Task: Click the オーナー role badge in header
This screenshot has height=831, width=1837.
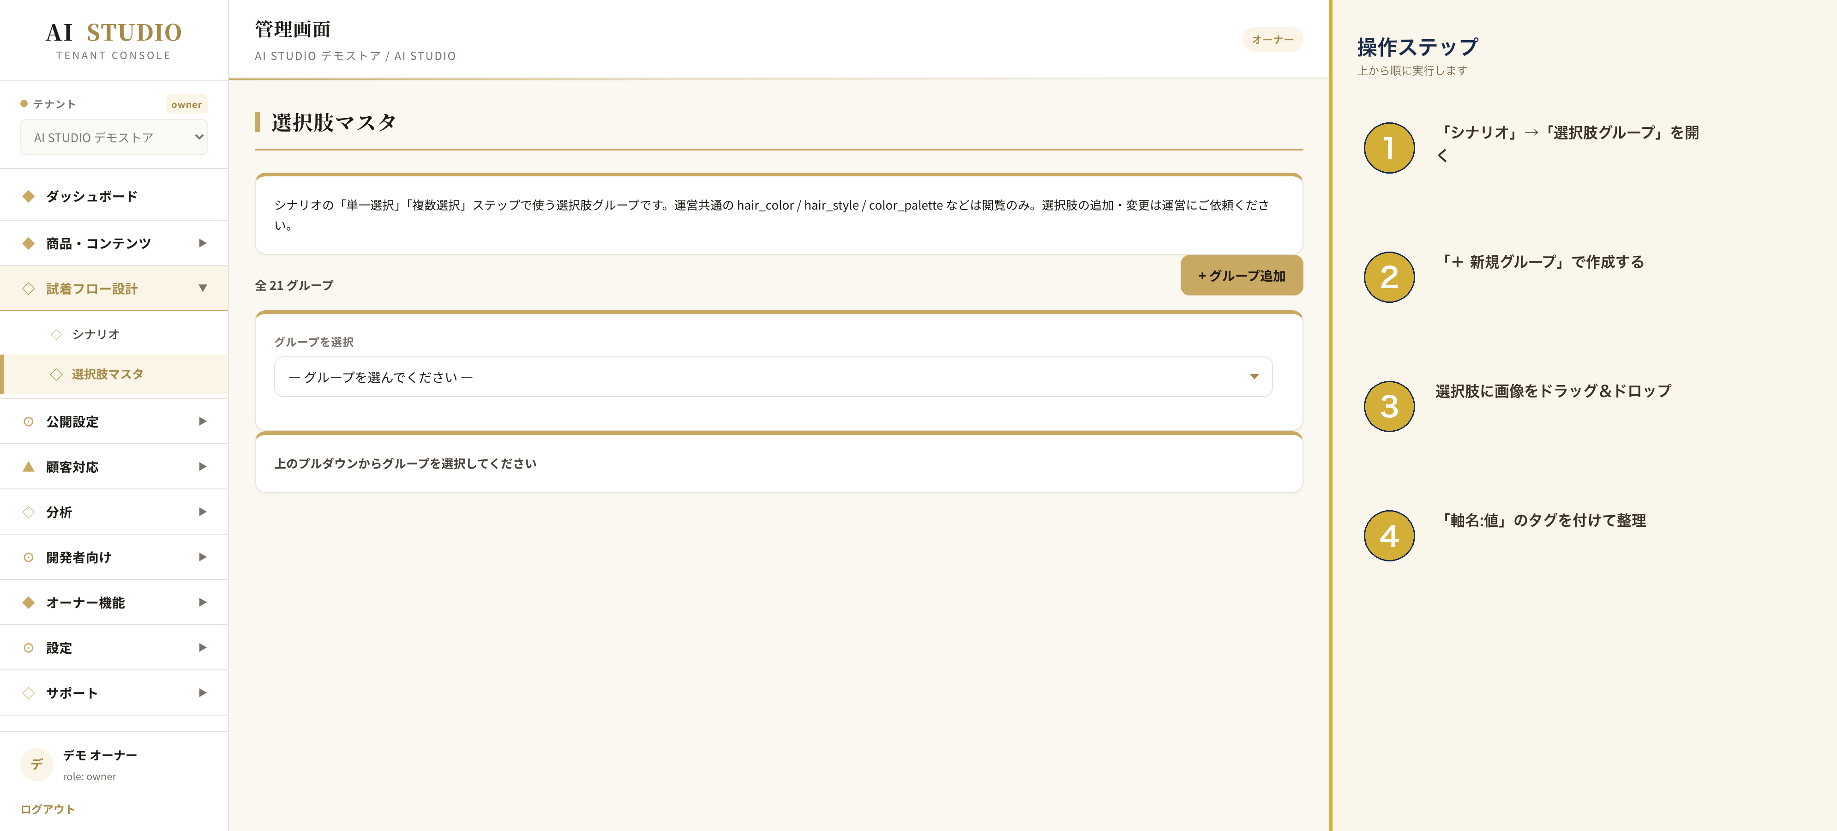Action: click(x=1272, y=39)
